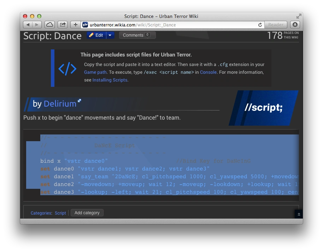This screenshot has width=323, height=252.
Task: Click the external link icon beside Delirium
Action: 79,100
